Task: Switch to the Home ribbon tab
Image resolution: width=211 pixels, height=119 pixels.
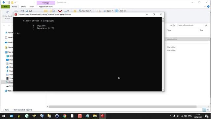Action: [x=15, y=7]
